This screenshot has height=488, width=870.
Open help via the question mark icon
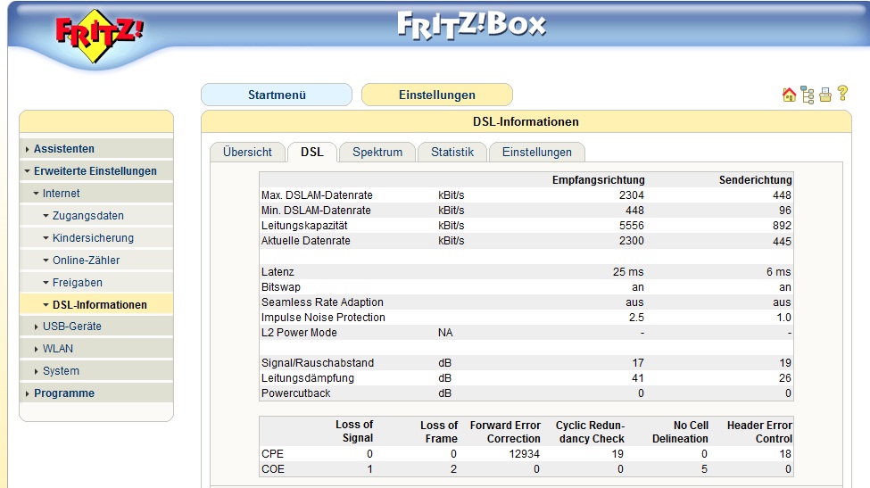point(842,93)
